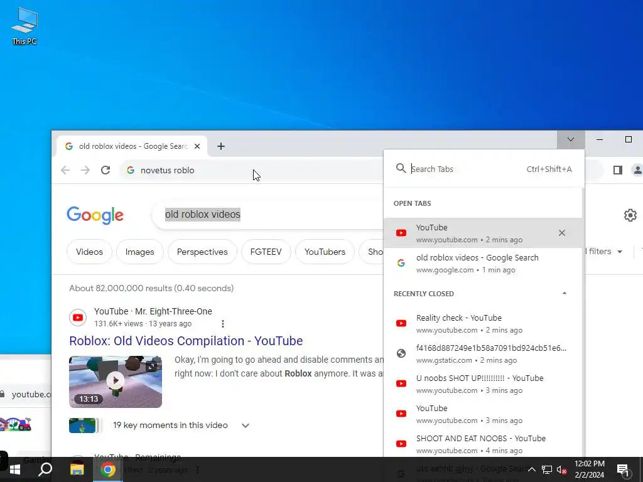Select the FGTEEV filter chip
Viewport: 643px width, 482px height.
tap(266, 252)
